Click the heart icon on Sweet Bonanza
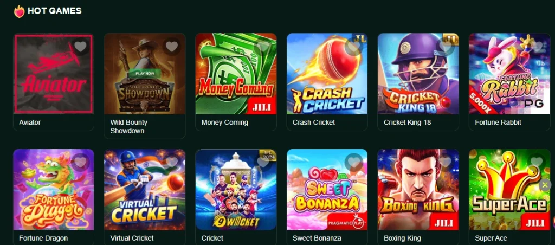The image size is (555, 245). (354, 162)
